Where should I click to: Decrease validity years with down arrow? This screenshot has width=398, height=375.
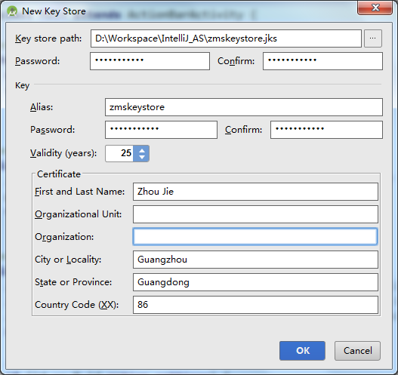(142, 157)
